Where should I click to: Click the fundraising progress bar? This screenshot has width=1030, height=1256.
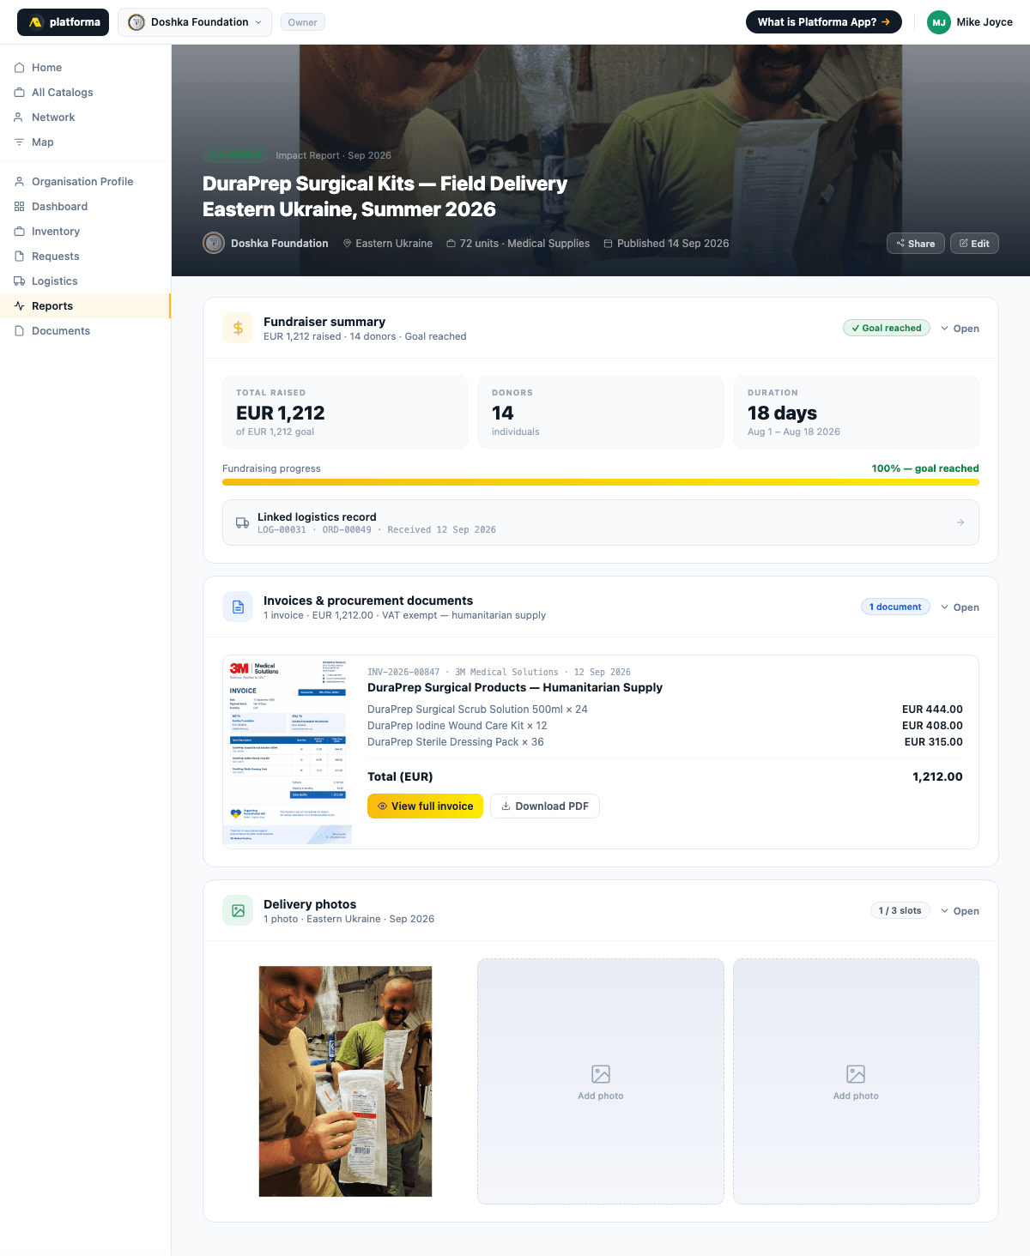tap(601, 482)
